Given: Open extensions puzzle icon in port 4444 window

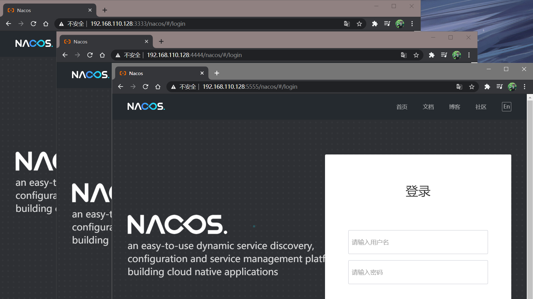Looking at the screenshot, I should point(432,55).
